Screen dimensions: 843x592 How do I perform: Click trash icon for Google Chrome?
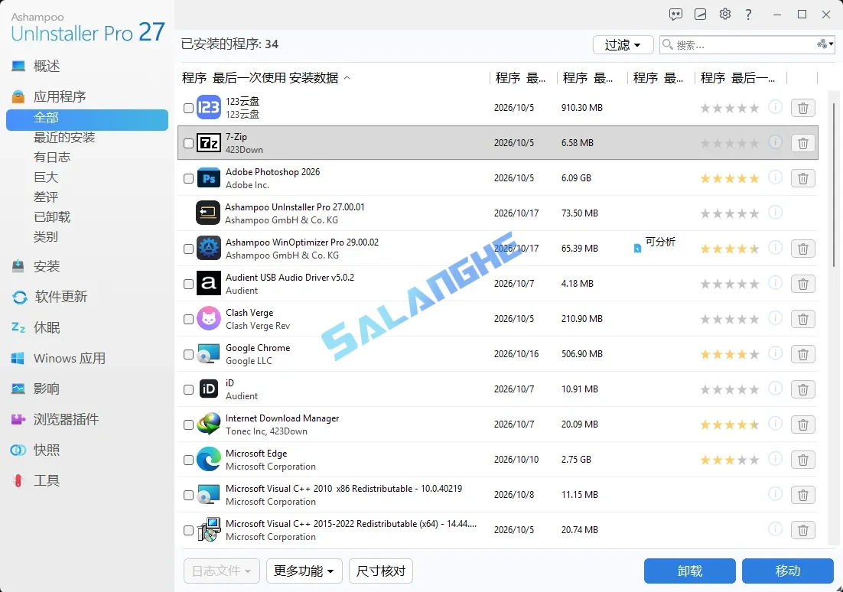click(x=802, y=354)
